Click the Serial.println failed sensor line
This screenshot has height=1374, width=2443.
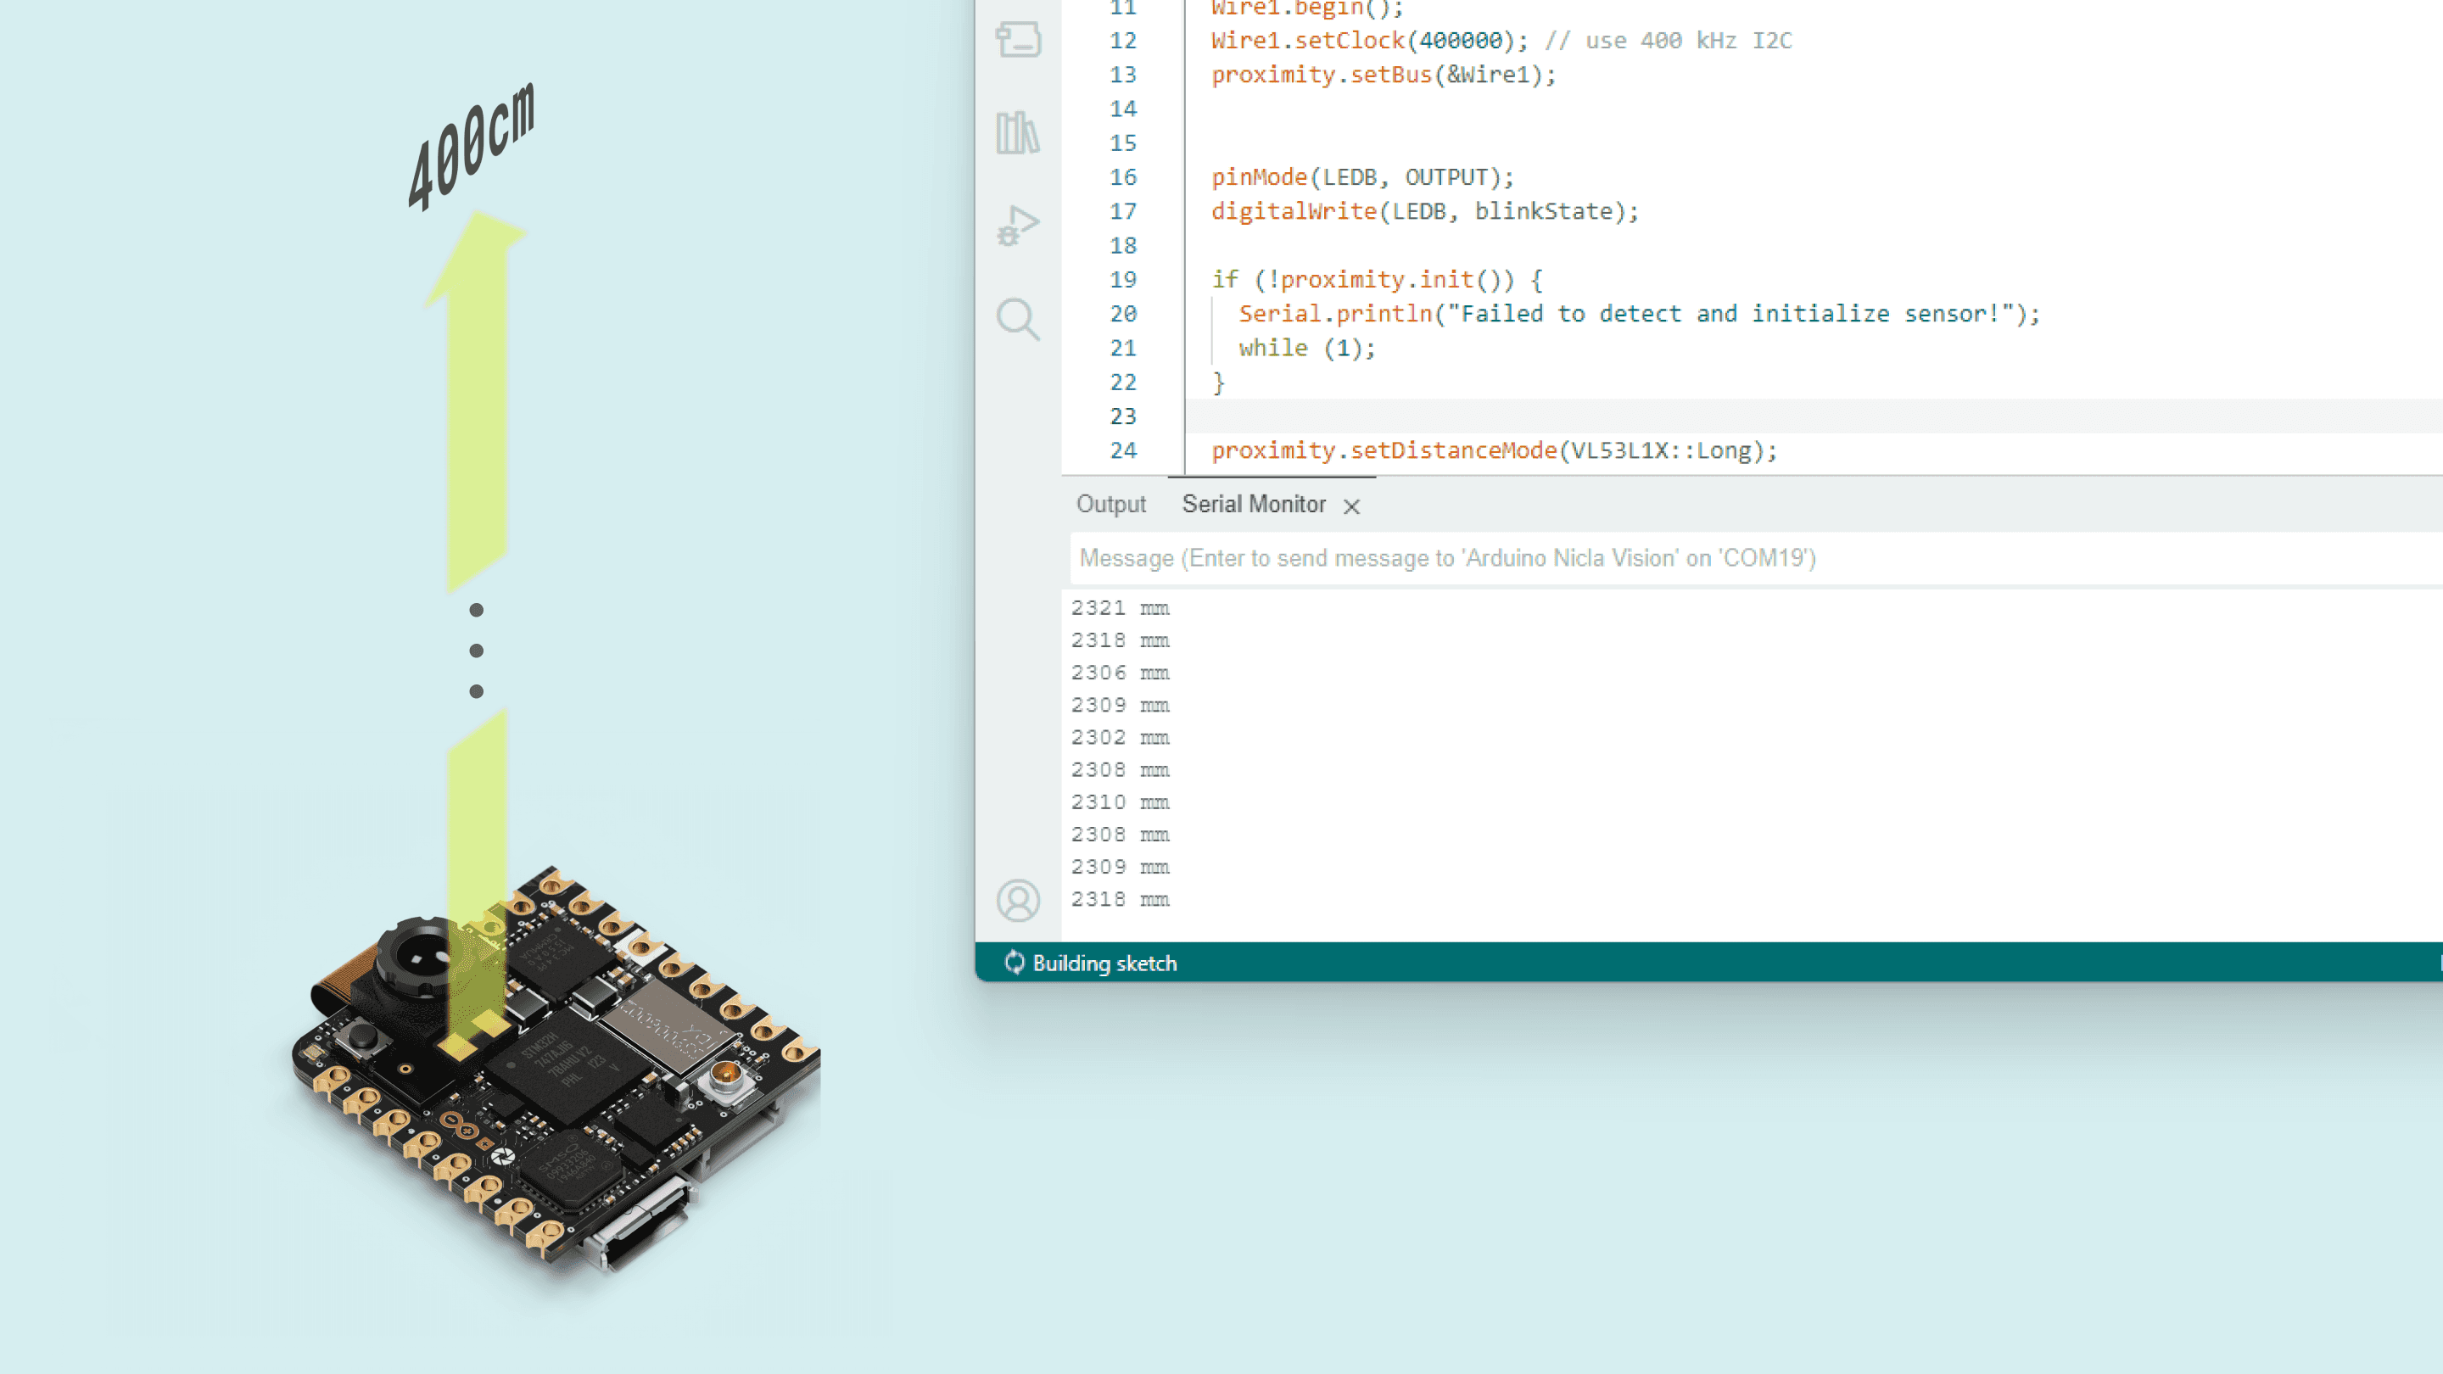click(x=1638, y=314)
